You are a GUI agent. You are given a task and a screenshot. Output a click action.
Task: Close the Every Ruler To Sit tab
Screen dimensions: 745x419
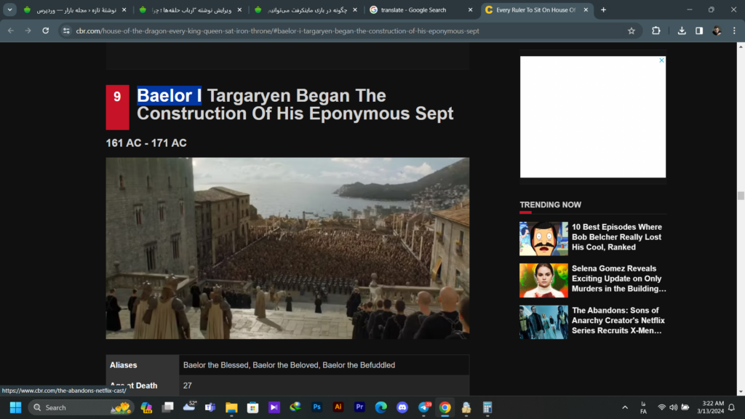pyautogui.click(x=586, y=10)
